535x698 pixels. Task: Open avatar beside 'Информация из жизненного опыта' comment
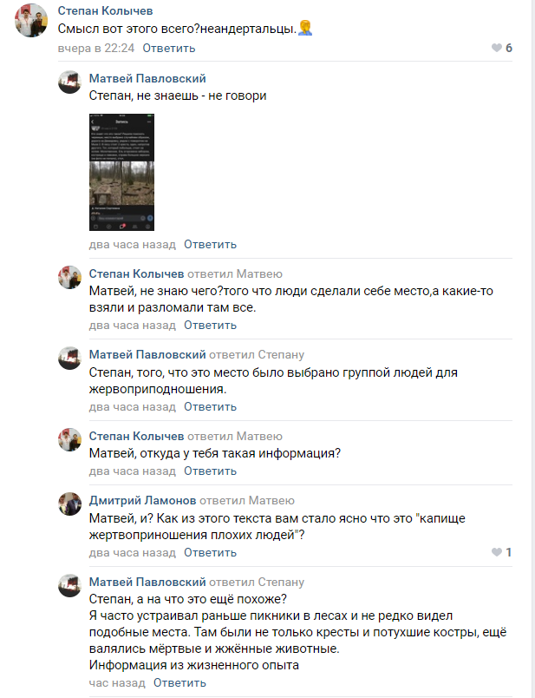click(69, 585)
